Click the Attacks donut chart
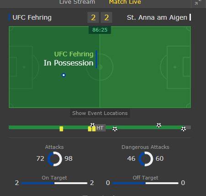This screenshot has width=206, height=196. point(55,159)
